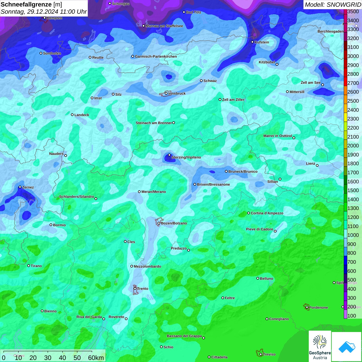The width and height of the screenshot is (362, 362).
Task: Click the Garmisch-Partenkirchen label
Action: 156,56
